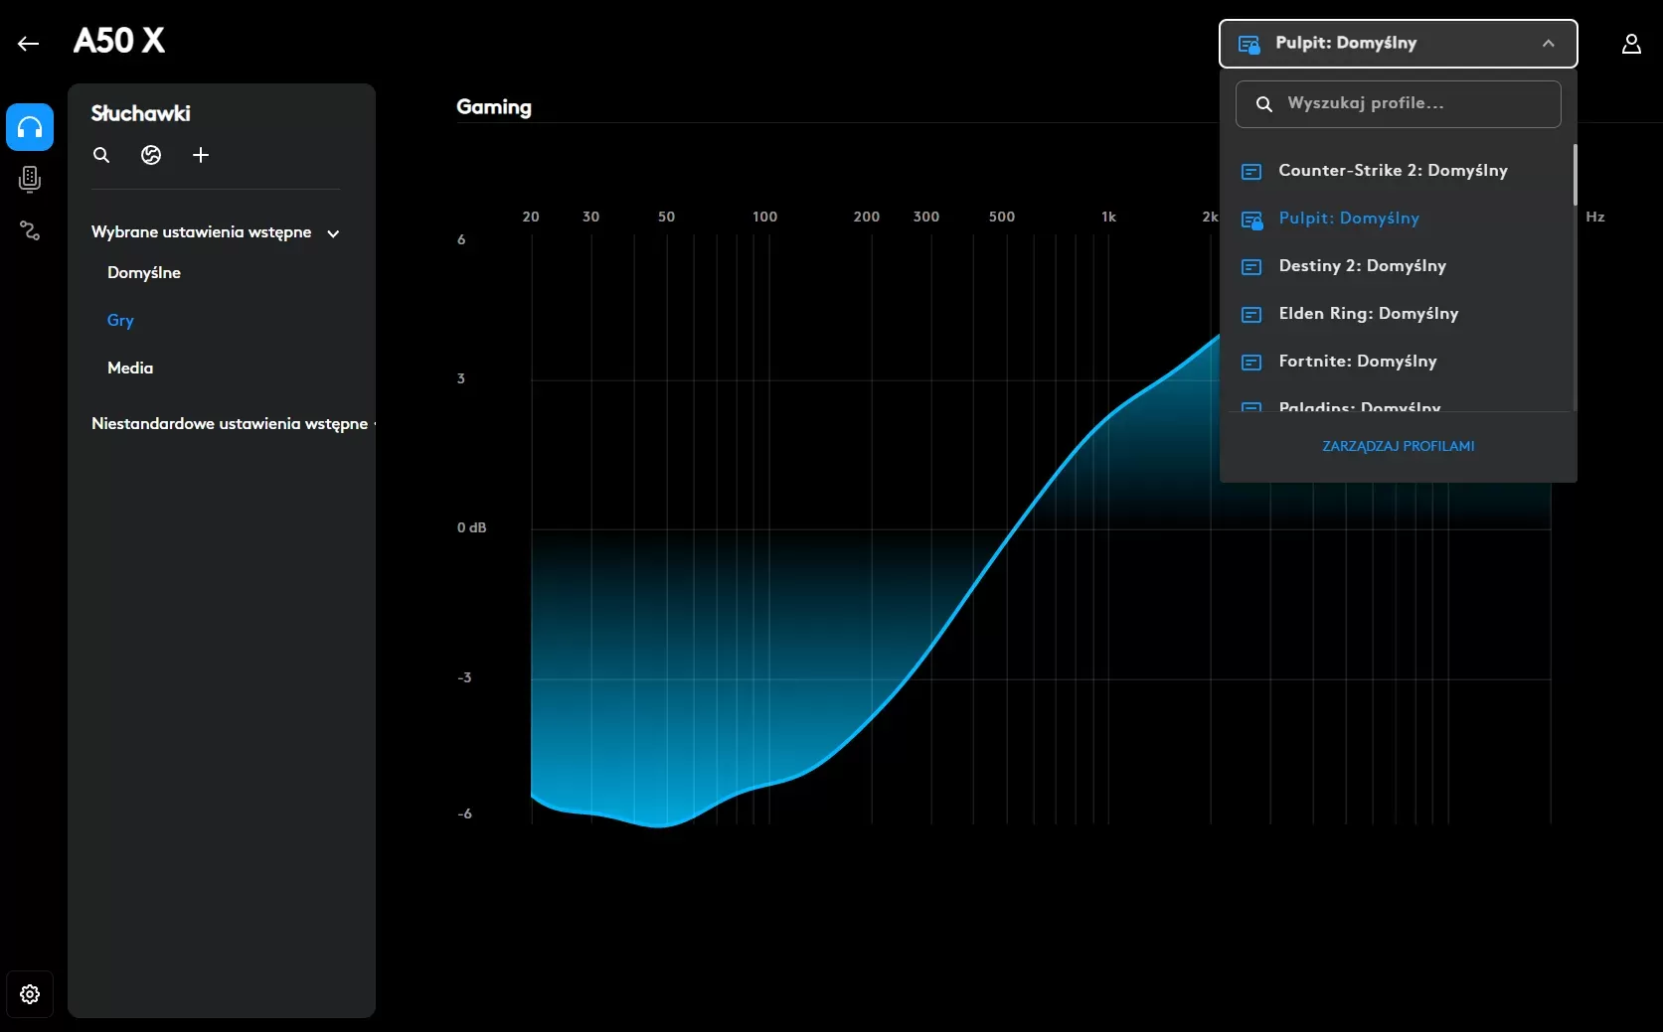
Task: Click the community presets icon
Action: (x=151, y=155)
